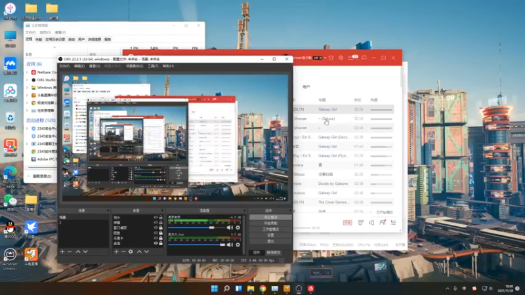Expand 斗鱼直播伴侣 process in Task Manager
Image resolution: width=525 pixels, height=295 pixels.
28,95
